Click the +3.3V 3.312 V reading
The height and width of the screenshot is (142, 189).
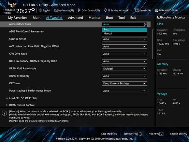pyautogui.click(x=161, y=114)
